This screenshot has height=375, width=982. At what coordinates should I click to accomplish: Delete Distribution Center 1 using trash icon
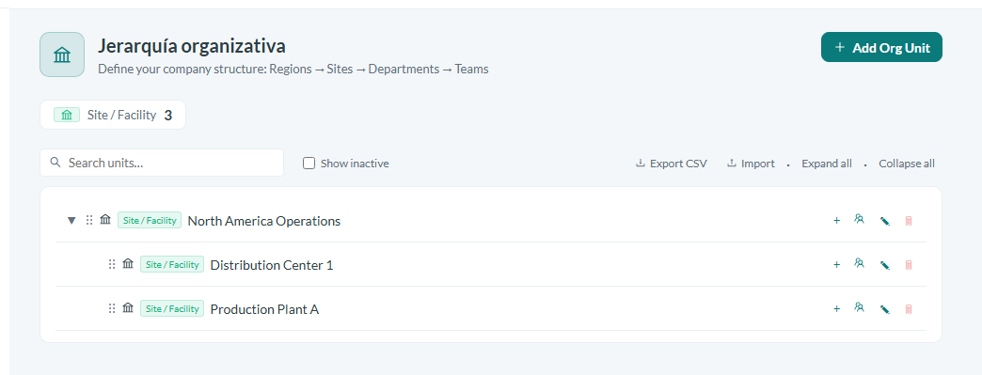coord(909,265)
